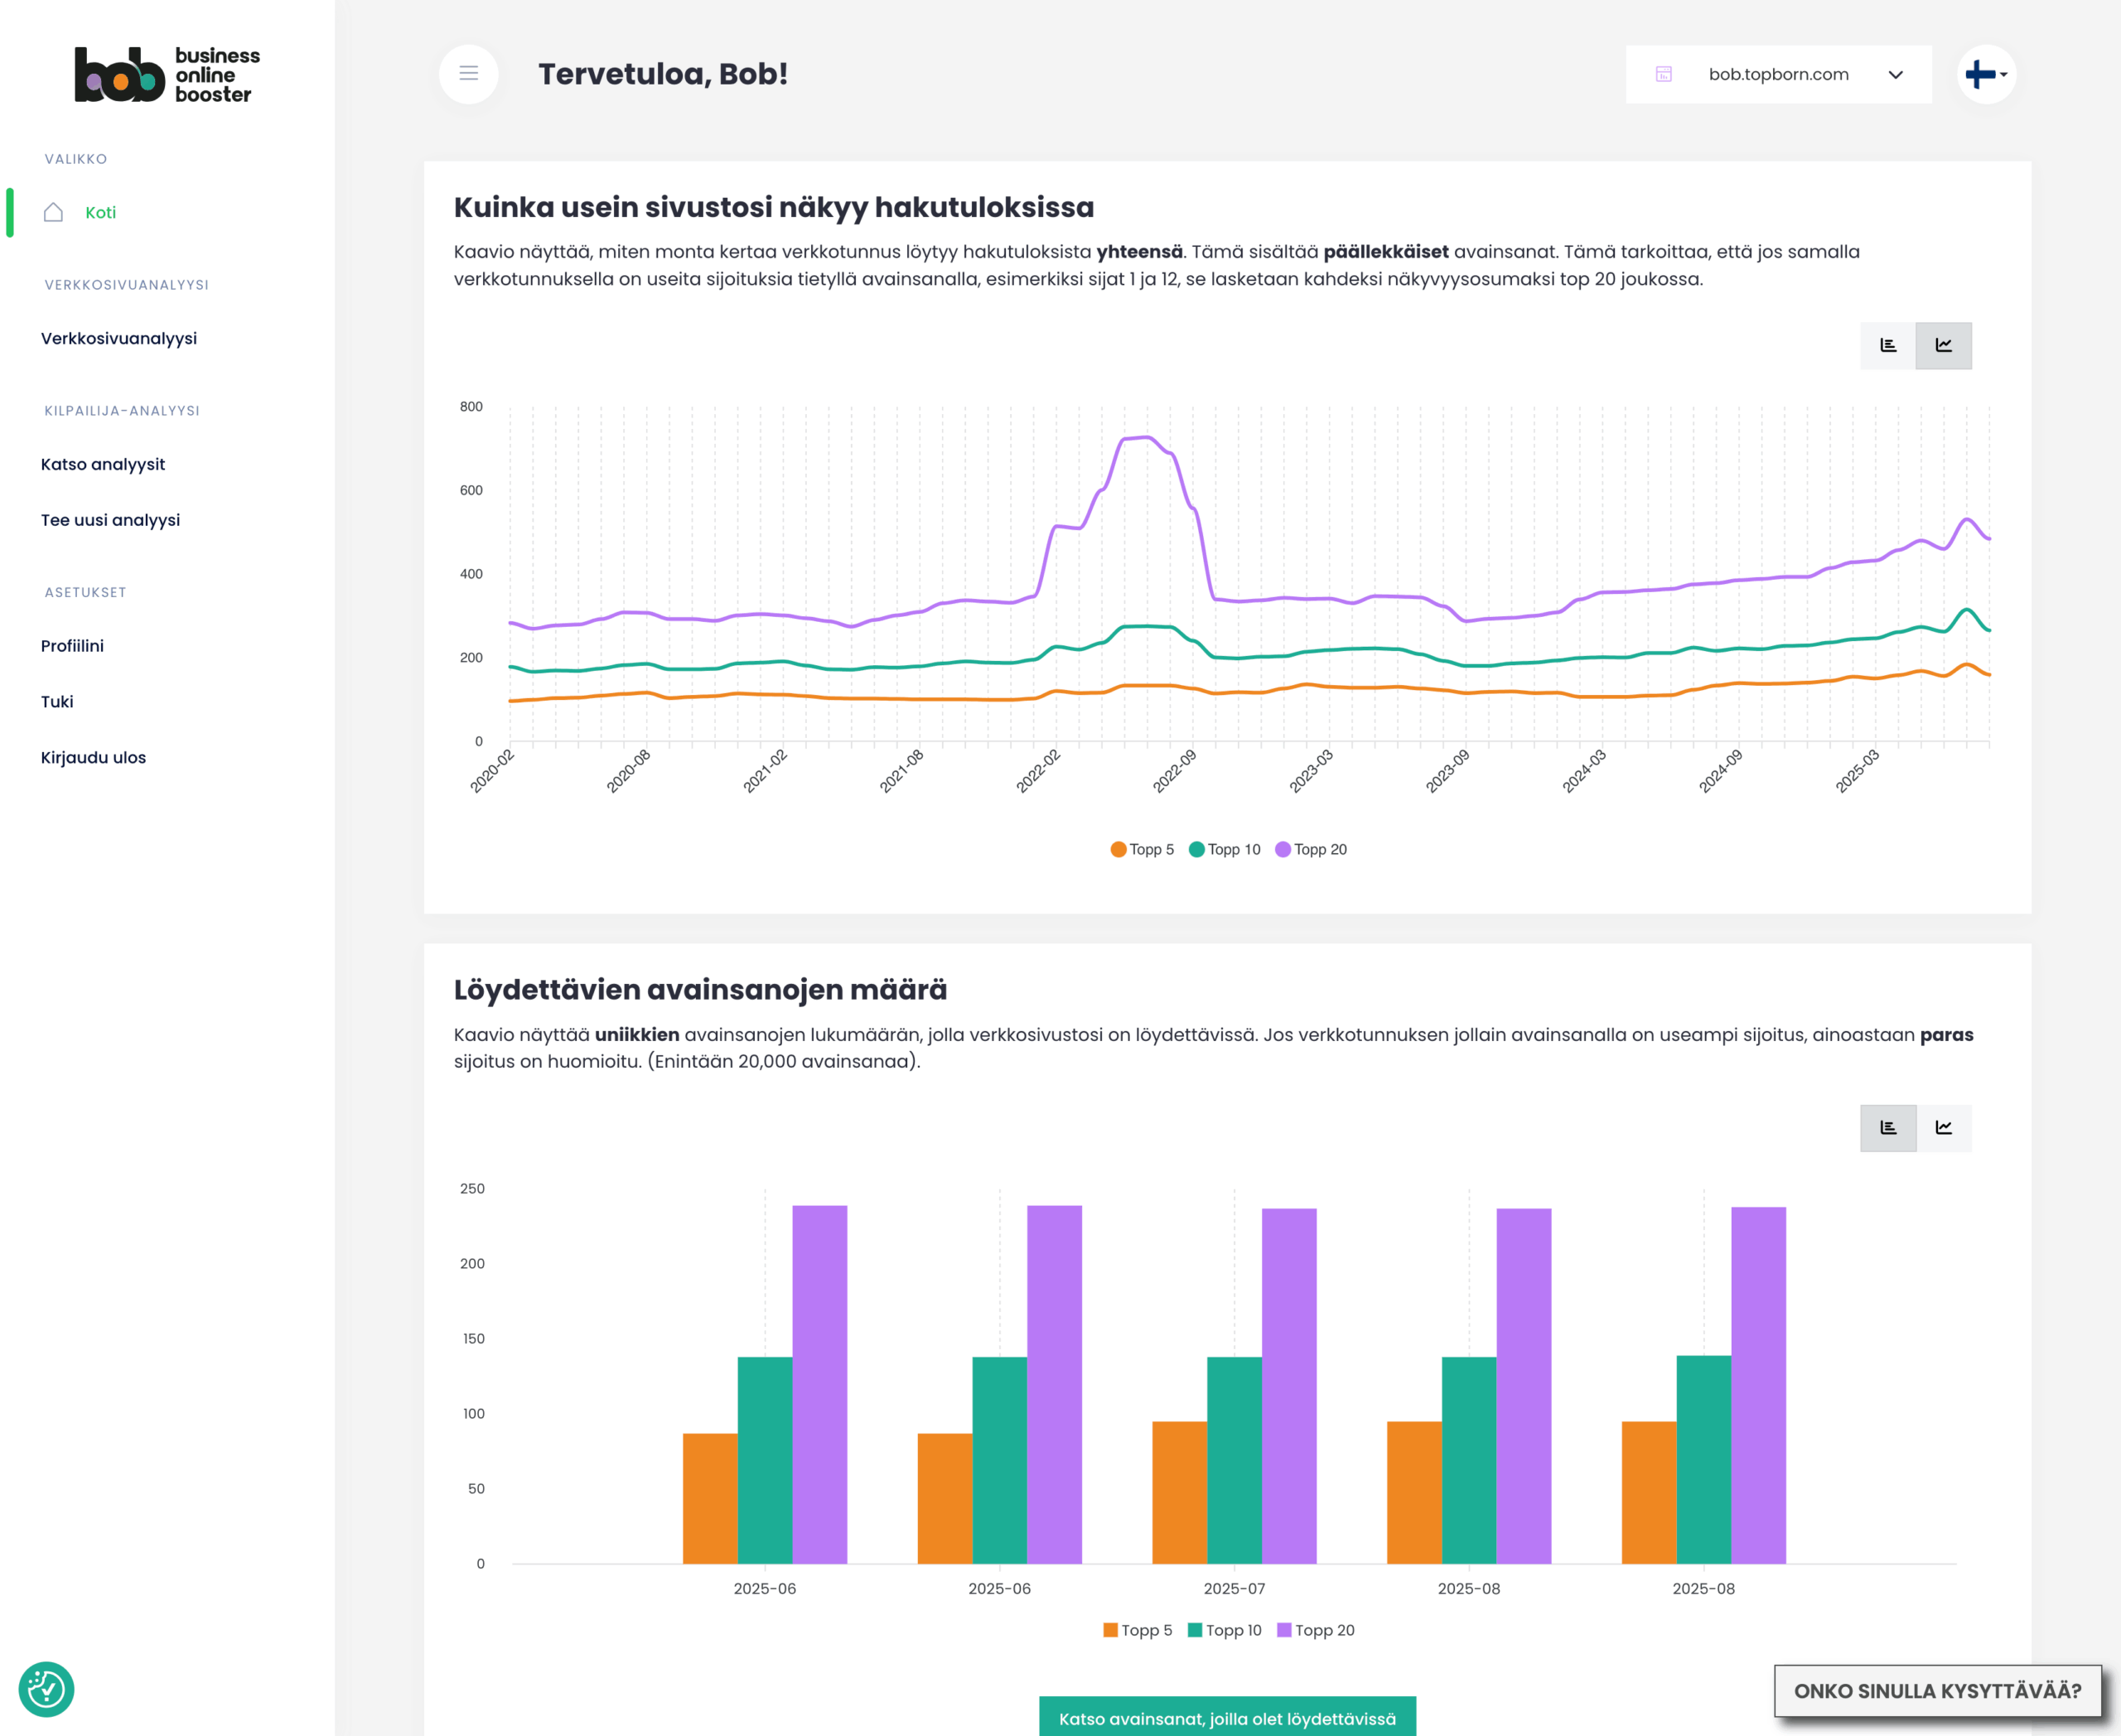2121x1736 pixels.
Task: Switch keyword chart to line view
Action: (1943, 1128)
